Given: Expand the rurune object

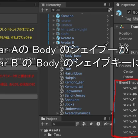Looking at the screenshot, I should 53,20.
